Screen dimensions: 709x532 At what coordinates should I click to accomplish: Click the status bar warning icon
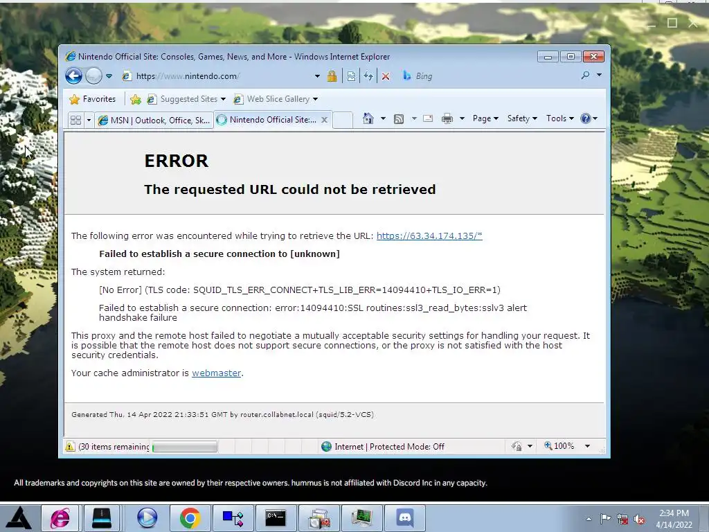pyautogui.click(x=70, y=447)
